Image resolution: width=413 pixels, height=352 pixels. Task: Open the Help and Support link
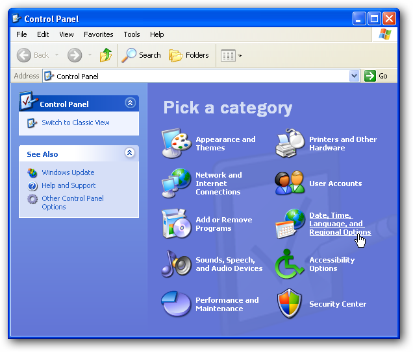click(x=68, y=185)
